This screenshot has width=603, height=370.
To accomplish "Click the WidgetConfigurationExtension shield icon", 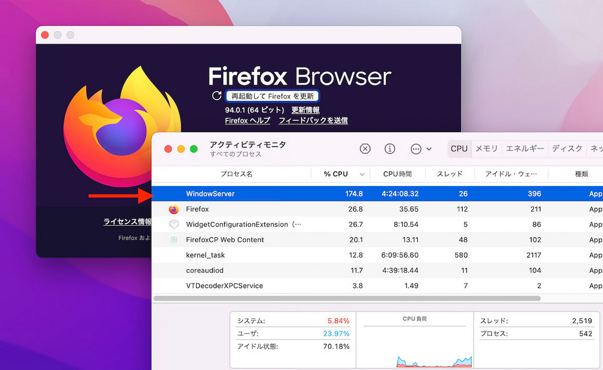I will point(174,224).
